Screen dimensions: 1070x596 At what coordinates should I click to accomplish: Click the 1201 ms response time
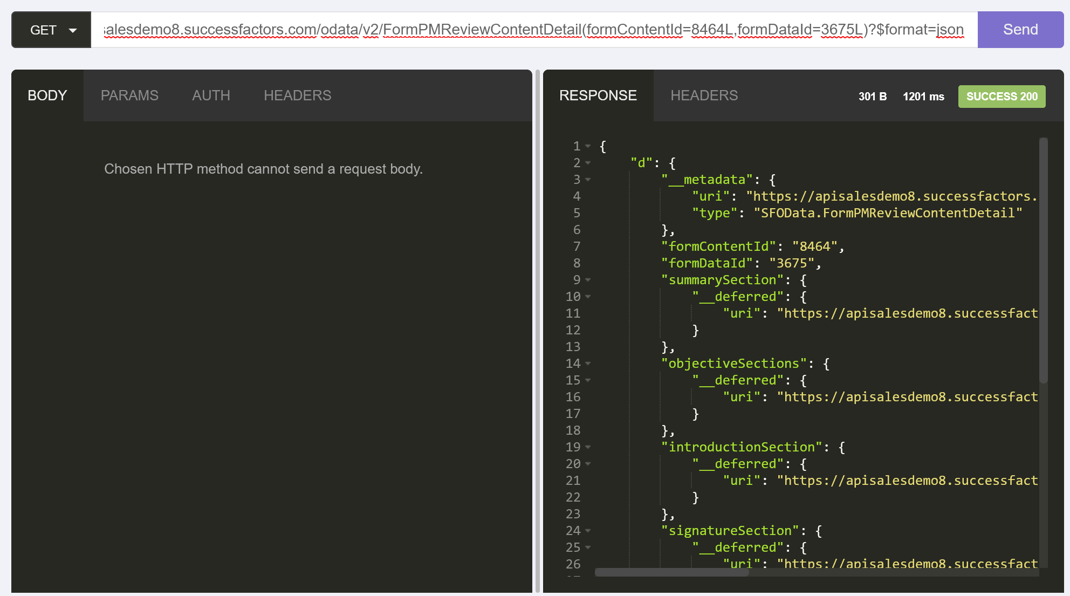923,97
